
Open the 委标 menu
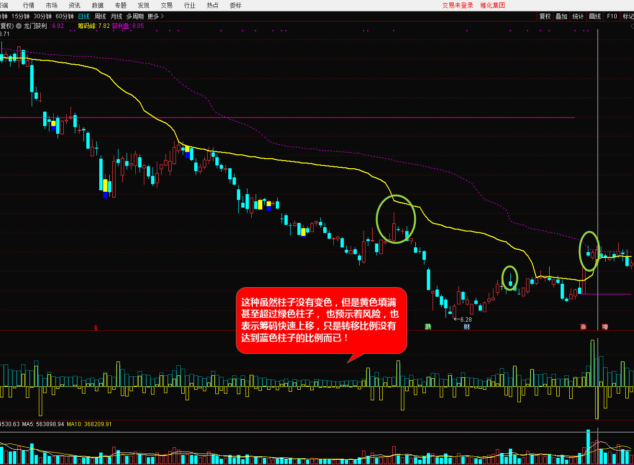tap(236, 5)
